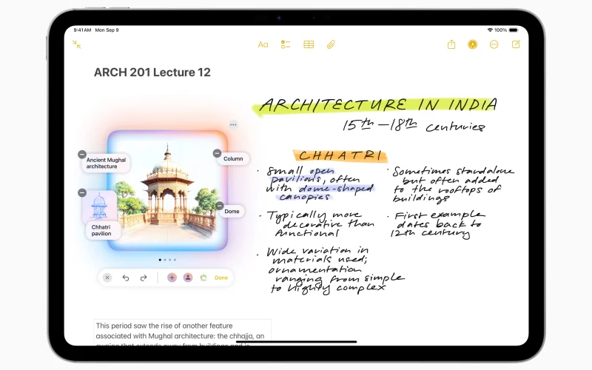Screen dimensions: 592x370
Task: Select the Column label bubble
Action: click(x=233, y=158)
